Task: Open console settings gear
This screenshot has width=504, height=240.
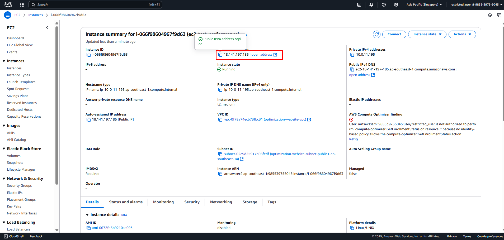Action: pos(396,4)
